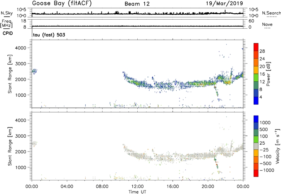
Task: Click the red -1000 m/s velocity swatch
Action: click(x=256, y=173)
